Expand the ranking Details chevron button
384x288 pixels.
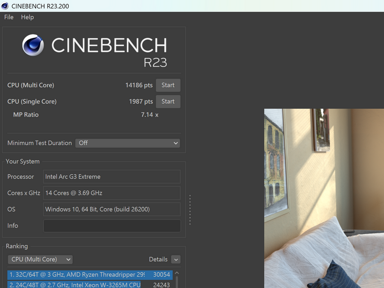[x=176, y=259]
